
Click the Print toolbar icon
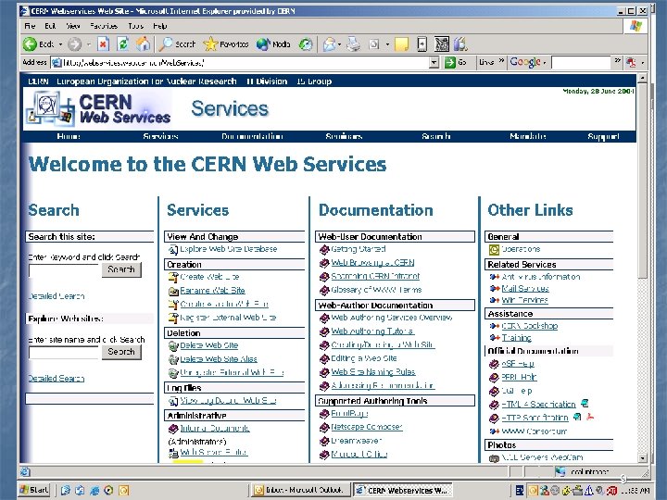[353, 44]
